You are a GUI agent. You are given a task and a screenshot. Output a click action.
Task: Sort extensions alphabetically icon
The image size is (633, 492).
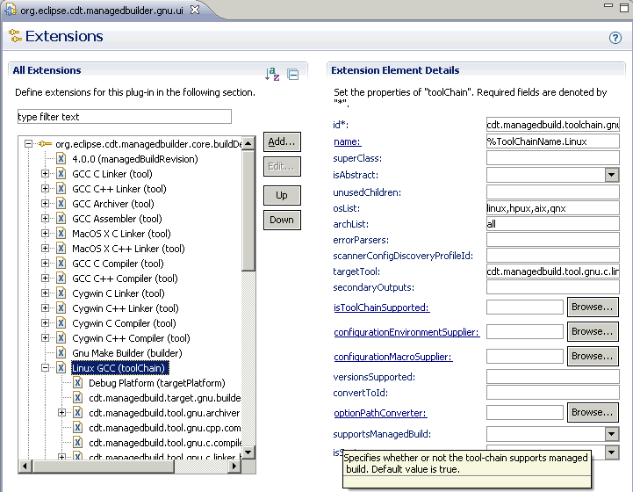272,75
